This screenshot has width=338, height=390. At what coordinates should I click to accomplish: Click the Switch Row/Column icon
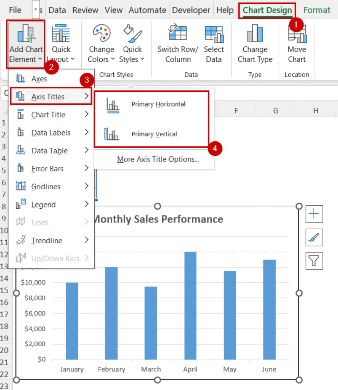178,34
